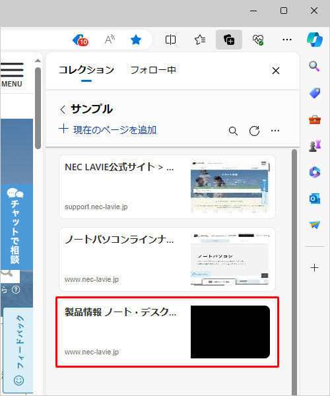Screen dimensions: 330x396
Task: Click the blue favorite star icon
Action: (x=136, y=40)
